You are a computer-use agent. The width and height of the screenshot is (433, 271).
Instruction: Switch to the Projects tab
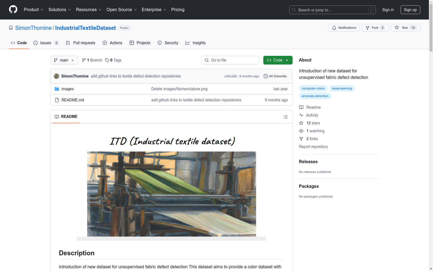click(140, 43)
